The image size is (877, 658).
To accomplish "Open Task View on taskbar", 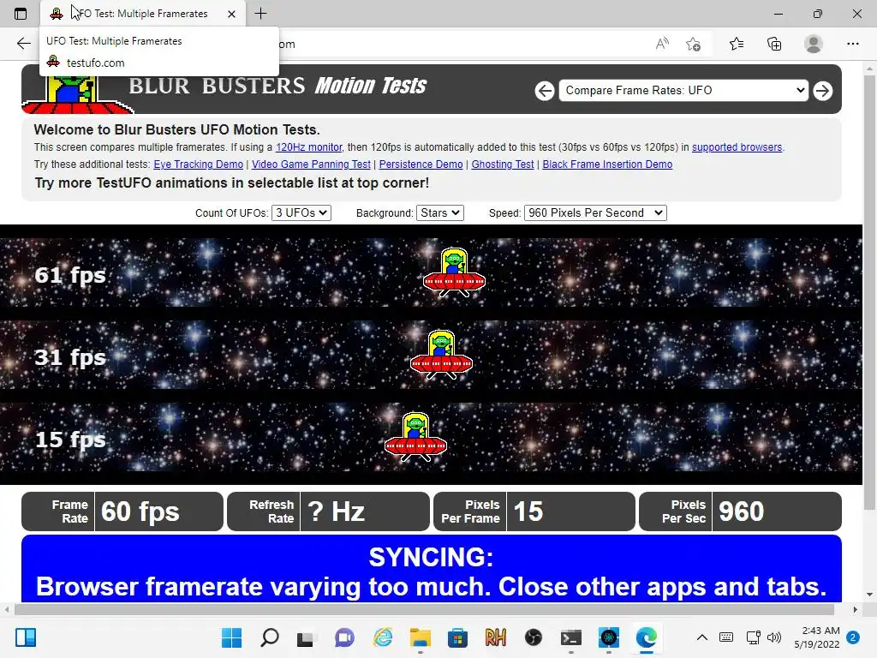I will [x=306, y=637].
